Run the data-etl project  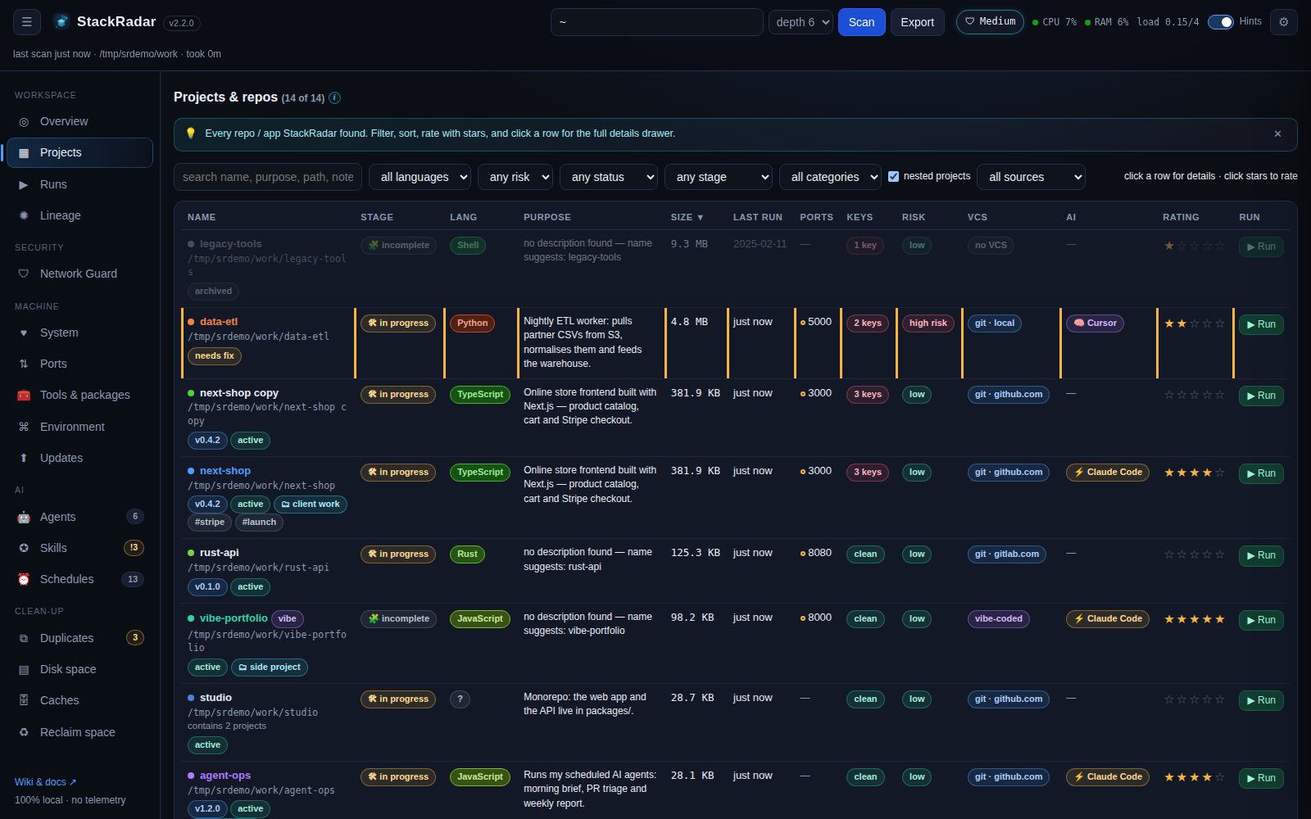tap(1261, 324)
